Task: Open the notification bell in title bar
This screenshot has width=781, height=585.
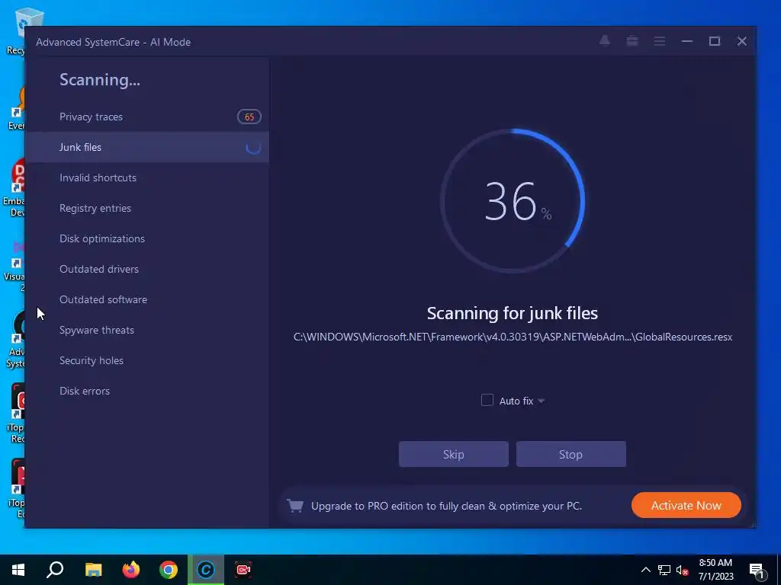Action: pyautogui.click(x=605, y=41)
